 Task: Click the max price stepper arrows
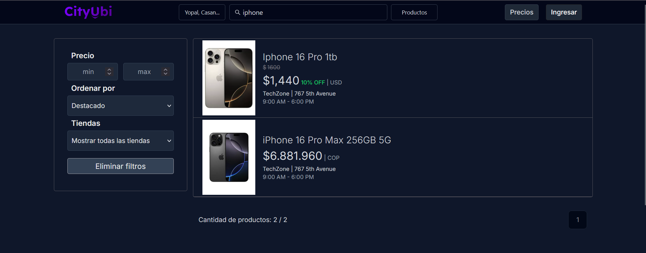[x=165, y=72]
